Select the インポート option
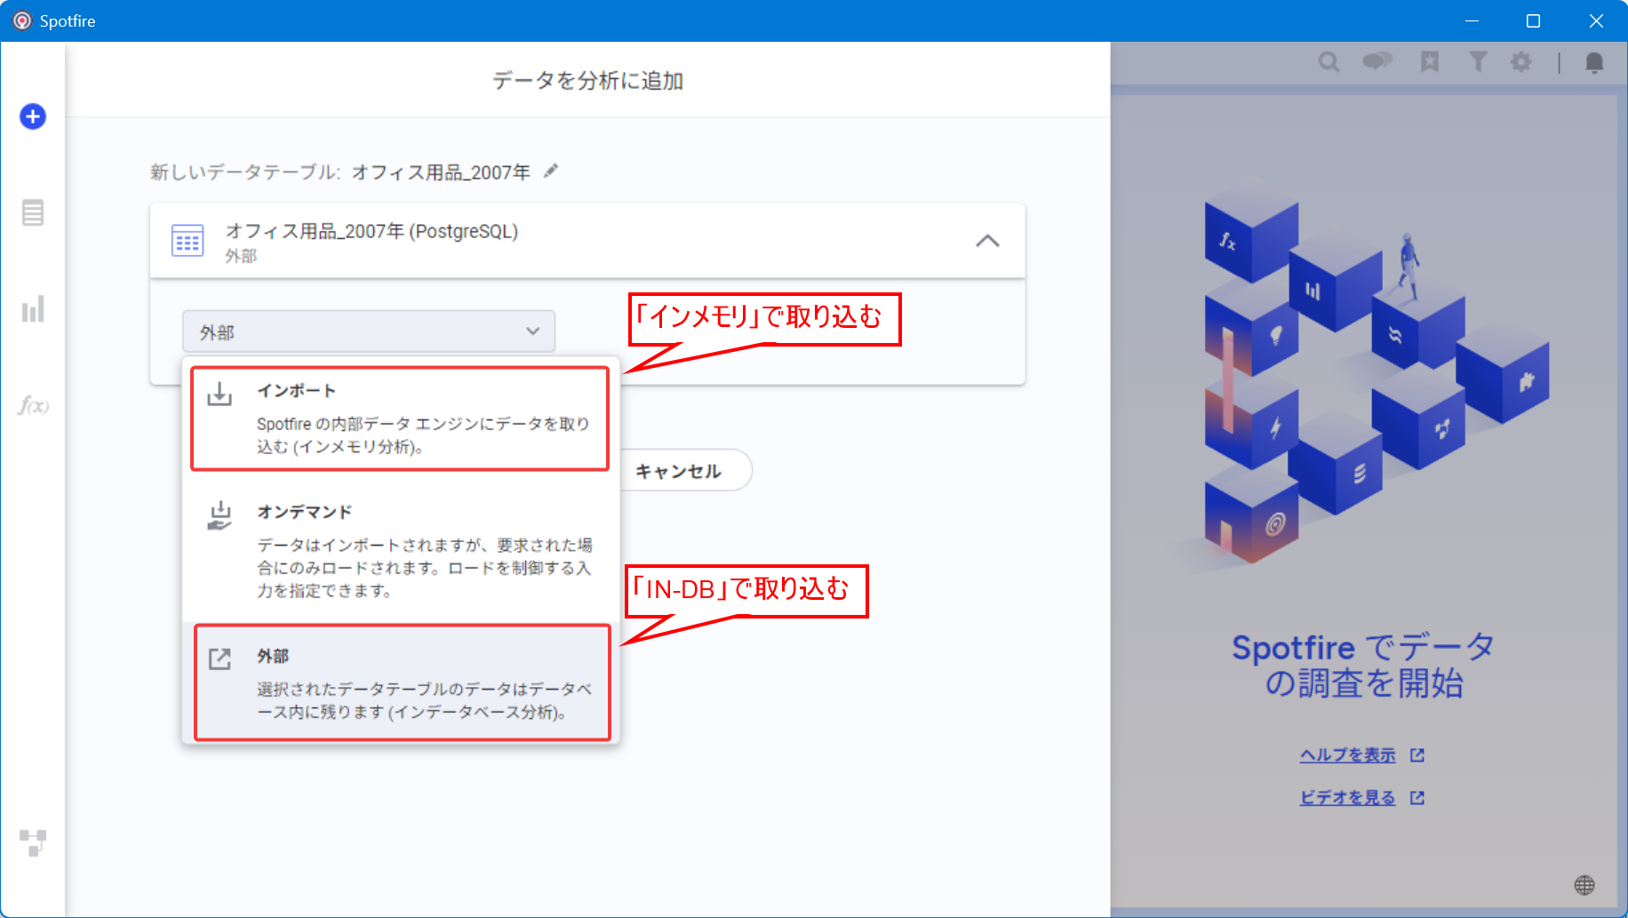This screenshot has width=1628, height=918. tap(400, 419)
